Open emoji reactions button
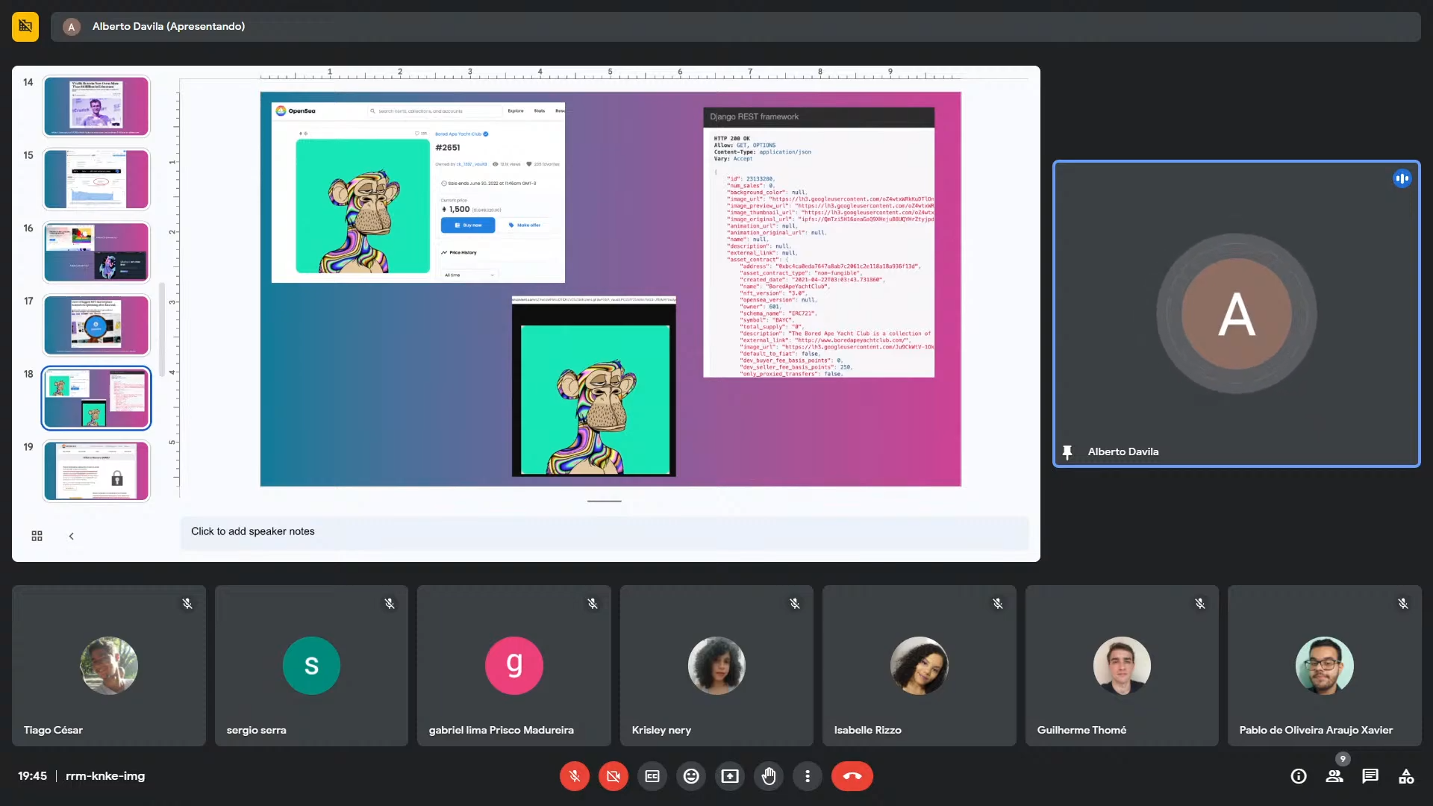The height and width of the screenshot is (806, 1433). click(691, 776)
